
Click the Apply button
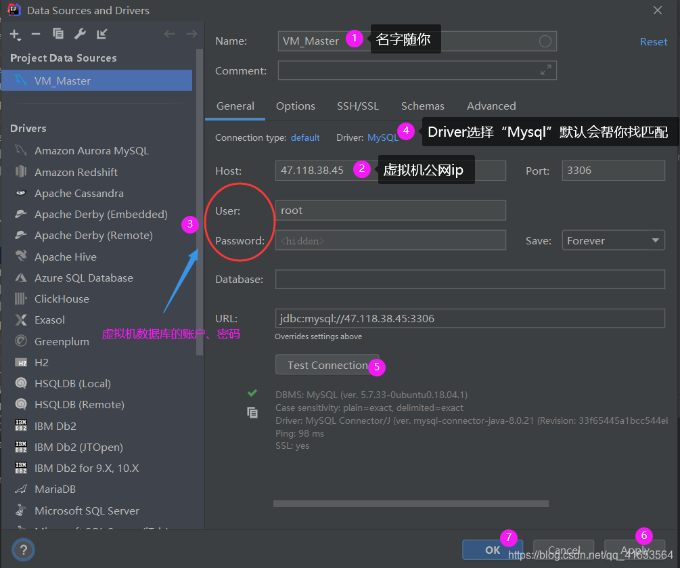tap(635, 550)
